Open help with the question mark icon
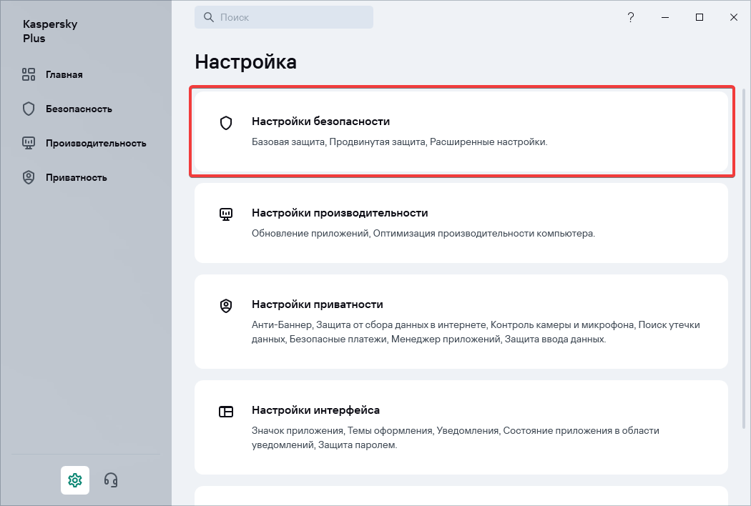Viewport: 751px width, 506px height. coord(631,17)
